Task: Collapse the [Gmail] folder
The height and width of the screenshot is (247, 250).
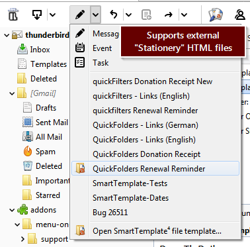Action: pos(12,93)
